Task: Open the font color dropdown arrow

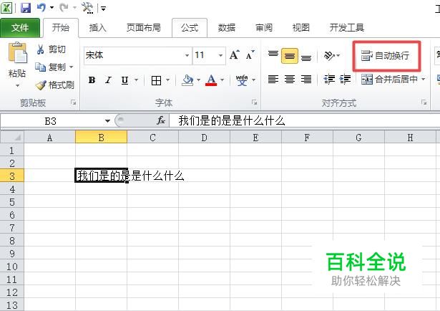Action: coord(223,80)
